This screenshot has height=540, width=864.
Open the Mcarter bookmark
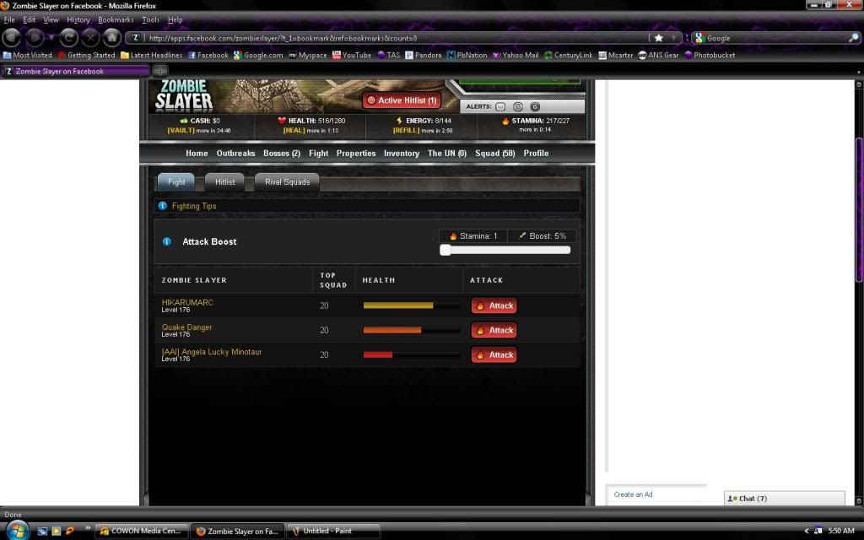tap(615, 55)
